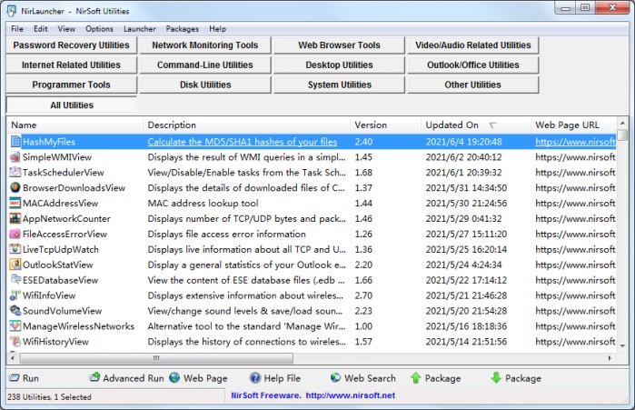Click the WifiHistoryView utility icon

tap(15, 342)
